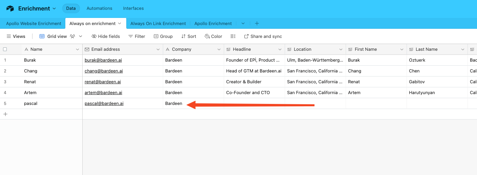
Task: Switch to the Data tab
Action: click(71, 8)
